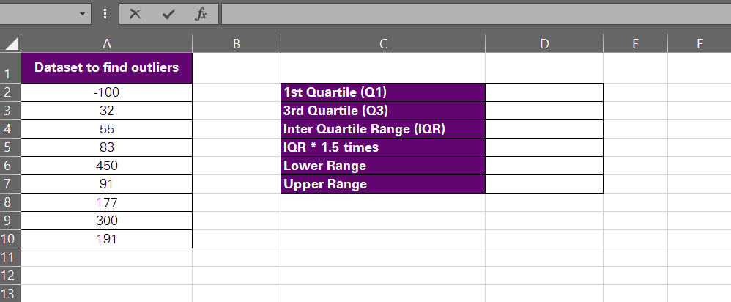
Task: Click inside the formula bar input
Action: click(x=476, y=14)
